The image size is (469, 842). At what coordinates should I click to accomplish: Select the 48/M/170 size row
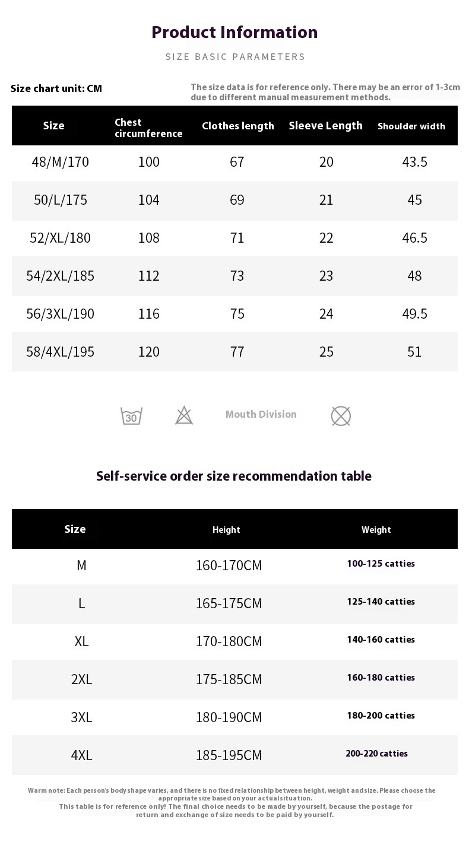[235, 162]
